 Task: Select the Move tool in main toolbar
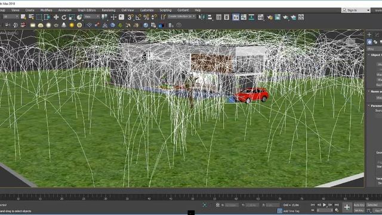click(56, 17)
